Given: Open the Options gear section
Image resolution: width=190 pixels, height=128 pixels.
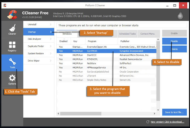Looking at the screenshot, I should coord(12,79).
